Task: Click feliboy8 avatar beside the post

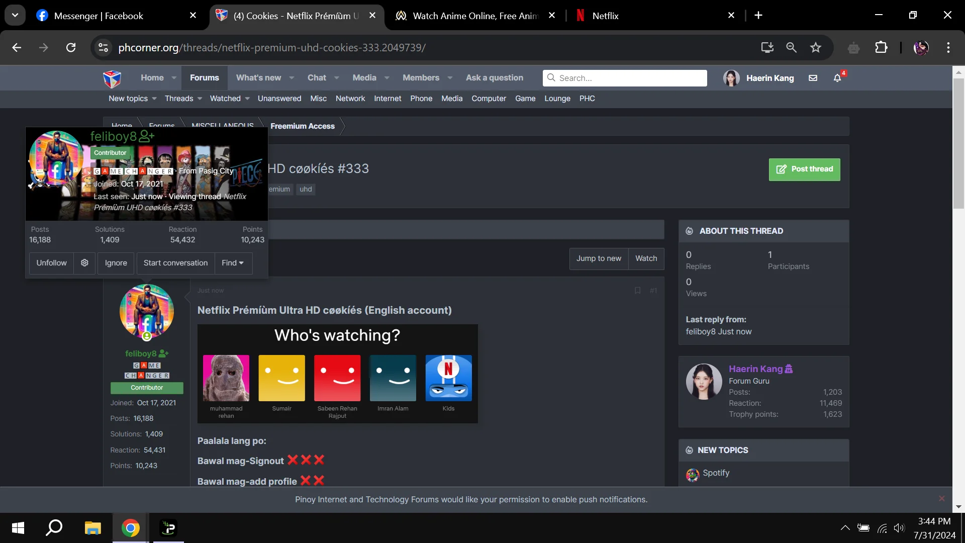Action: coord(147,312)
